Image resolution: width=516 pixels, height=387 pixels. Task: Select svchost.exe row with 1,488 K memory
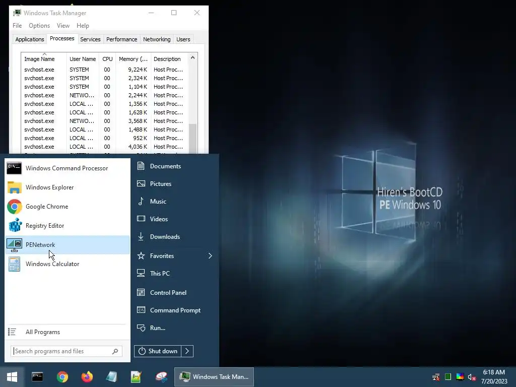coord(105,130)
